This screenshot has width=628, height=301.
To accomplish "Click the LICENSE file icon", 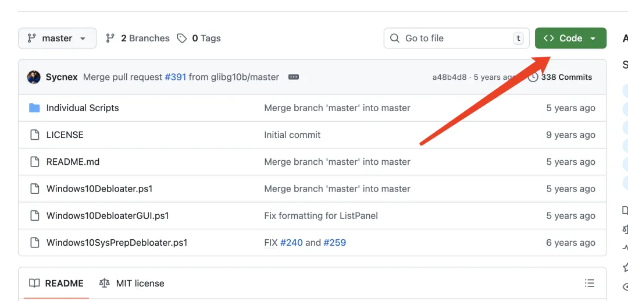I will (x=34, y=135).
